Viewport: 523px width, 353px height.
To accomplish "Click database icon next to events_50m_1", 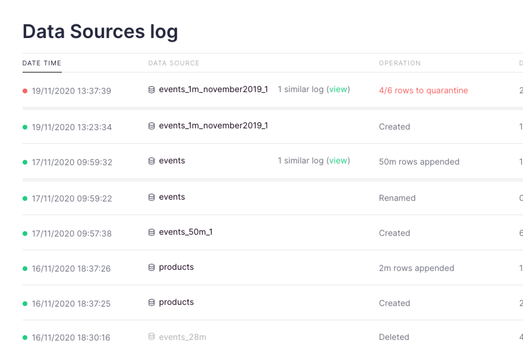I will tap(152, 232).
